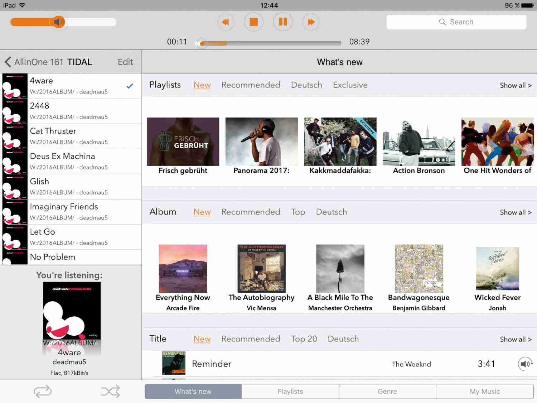The image size is (537, 403).
Task: Open Wicked Fever album cover
Action: tap(498, 269)
